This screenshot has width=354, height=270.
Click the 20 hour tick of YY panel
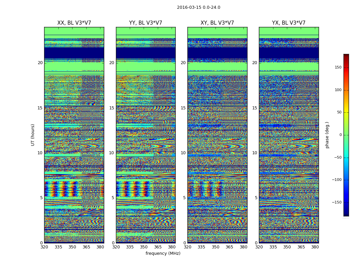112,63
